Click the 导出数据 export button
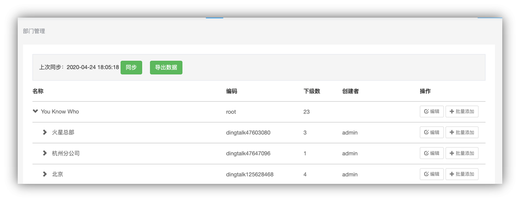The height and width of the screenshot is (202, 520). click(166, 68)
